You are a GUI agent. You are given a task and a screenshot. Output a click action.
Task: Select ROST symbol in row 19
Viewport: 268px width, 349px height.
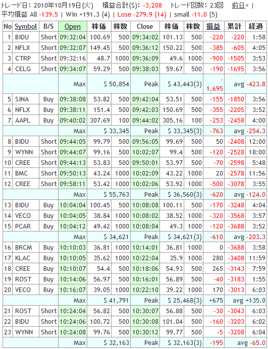click(x=23, y=279)
